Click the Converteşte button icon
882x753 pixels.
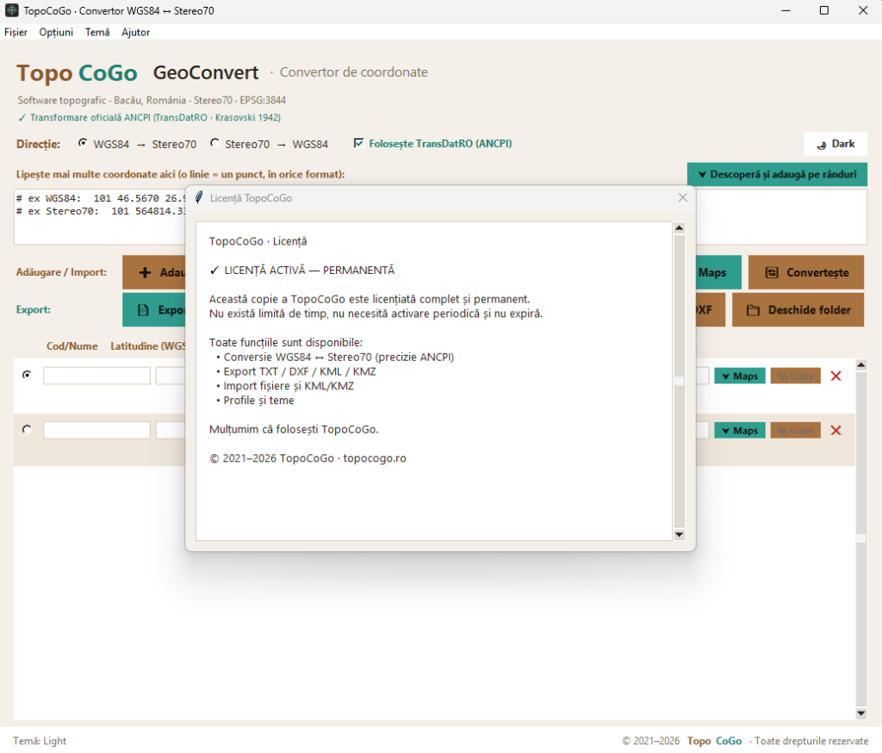click(772, 272)
